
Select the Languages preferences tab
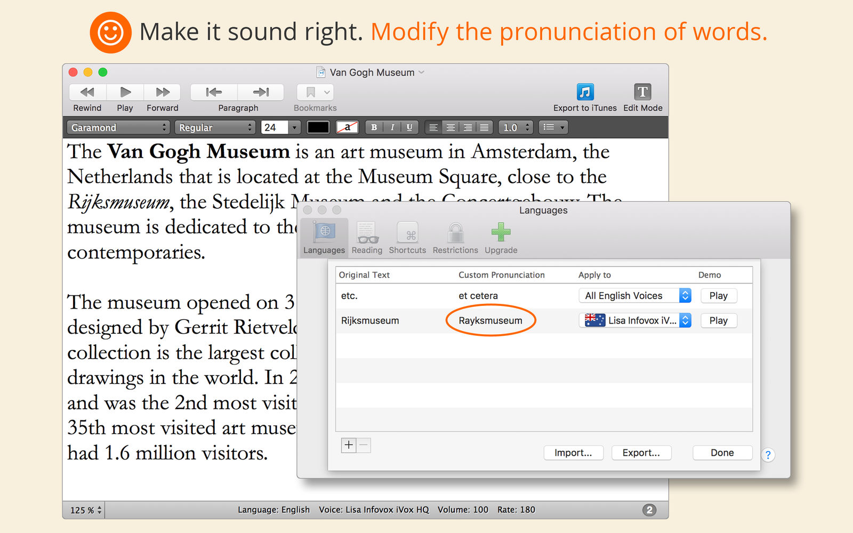324,238
